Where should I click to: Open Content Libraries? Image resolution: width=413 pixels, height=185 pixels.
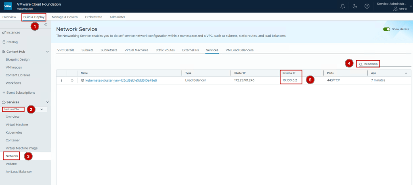tap(18, 75)
